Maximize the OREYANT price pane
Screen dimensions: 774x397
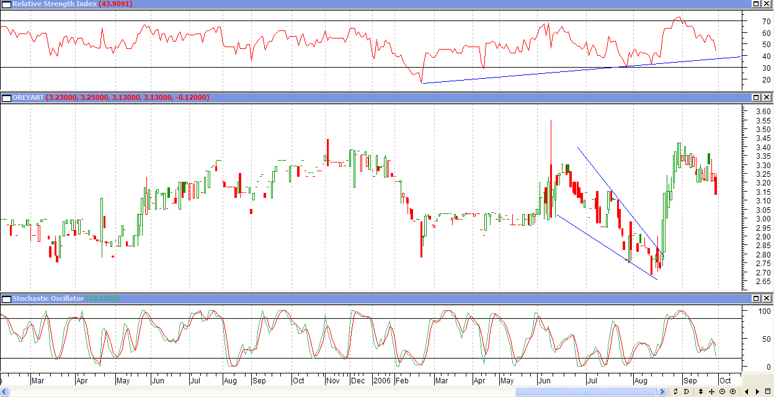[756, 97]
